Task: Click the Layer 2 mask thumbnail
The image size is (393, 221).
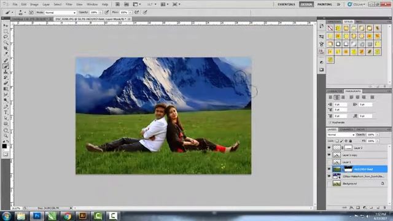Action: click(348, 148)
